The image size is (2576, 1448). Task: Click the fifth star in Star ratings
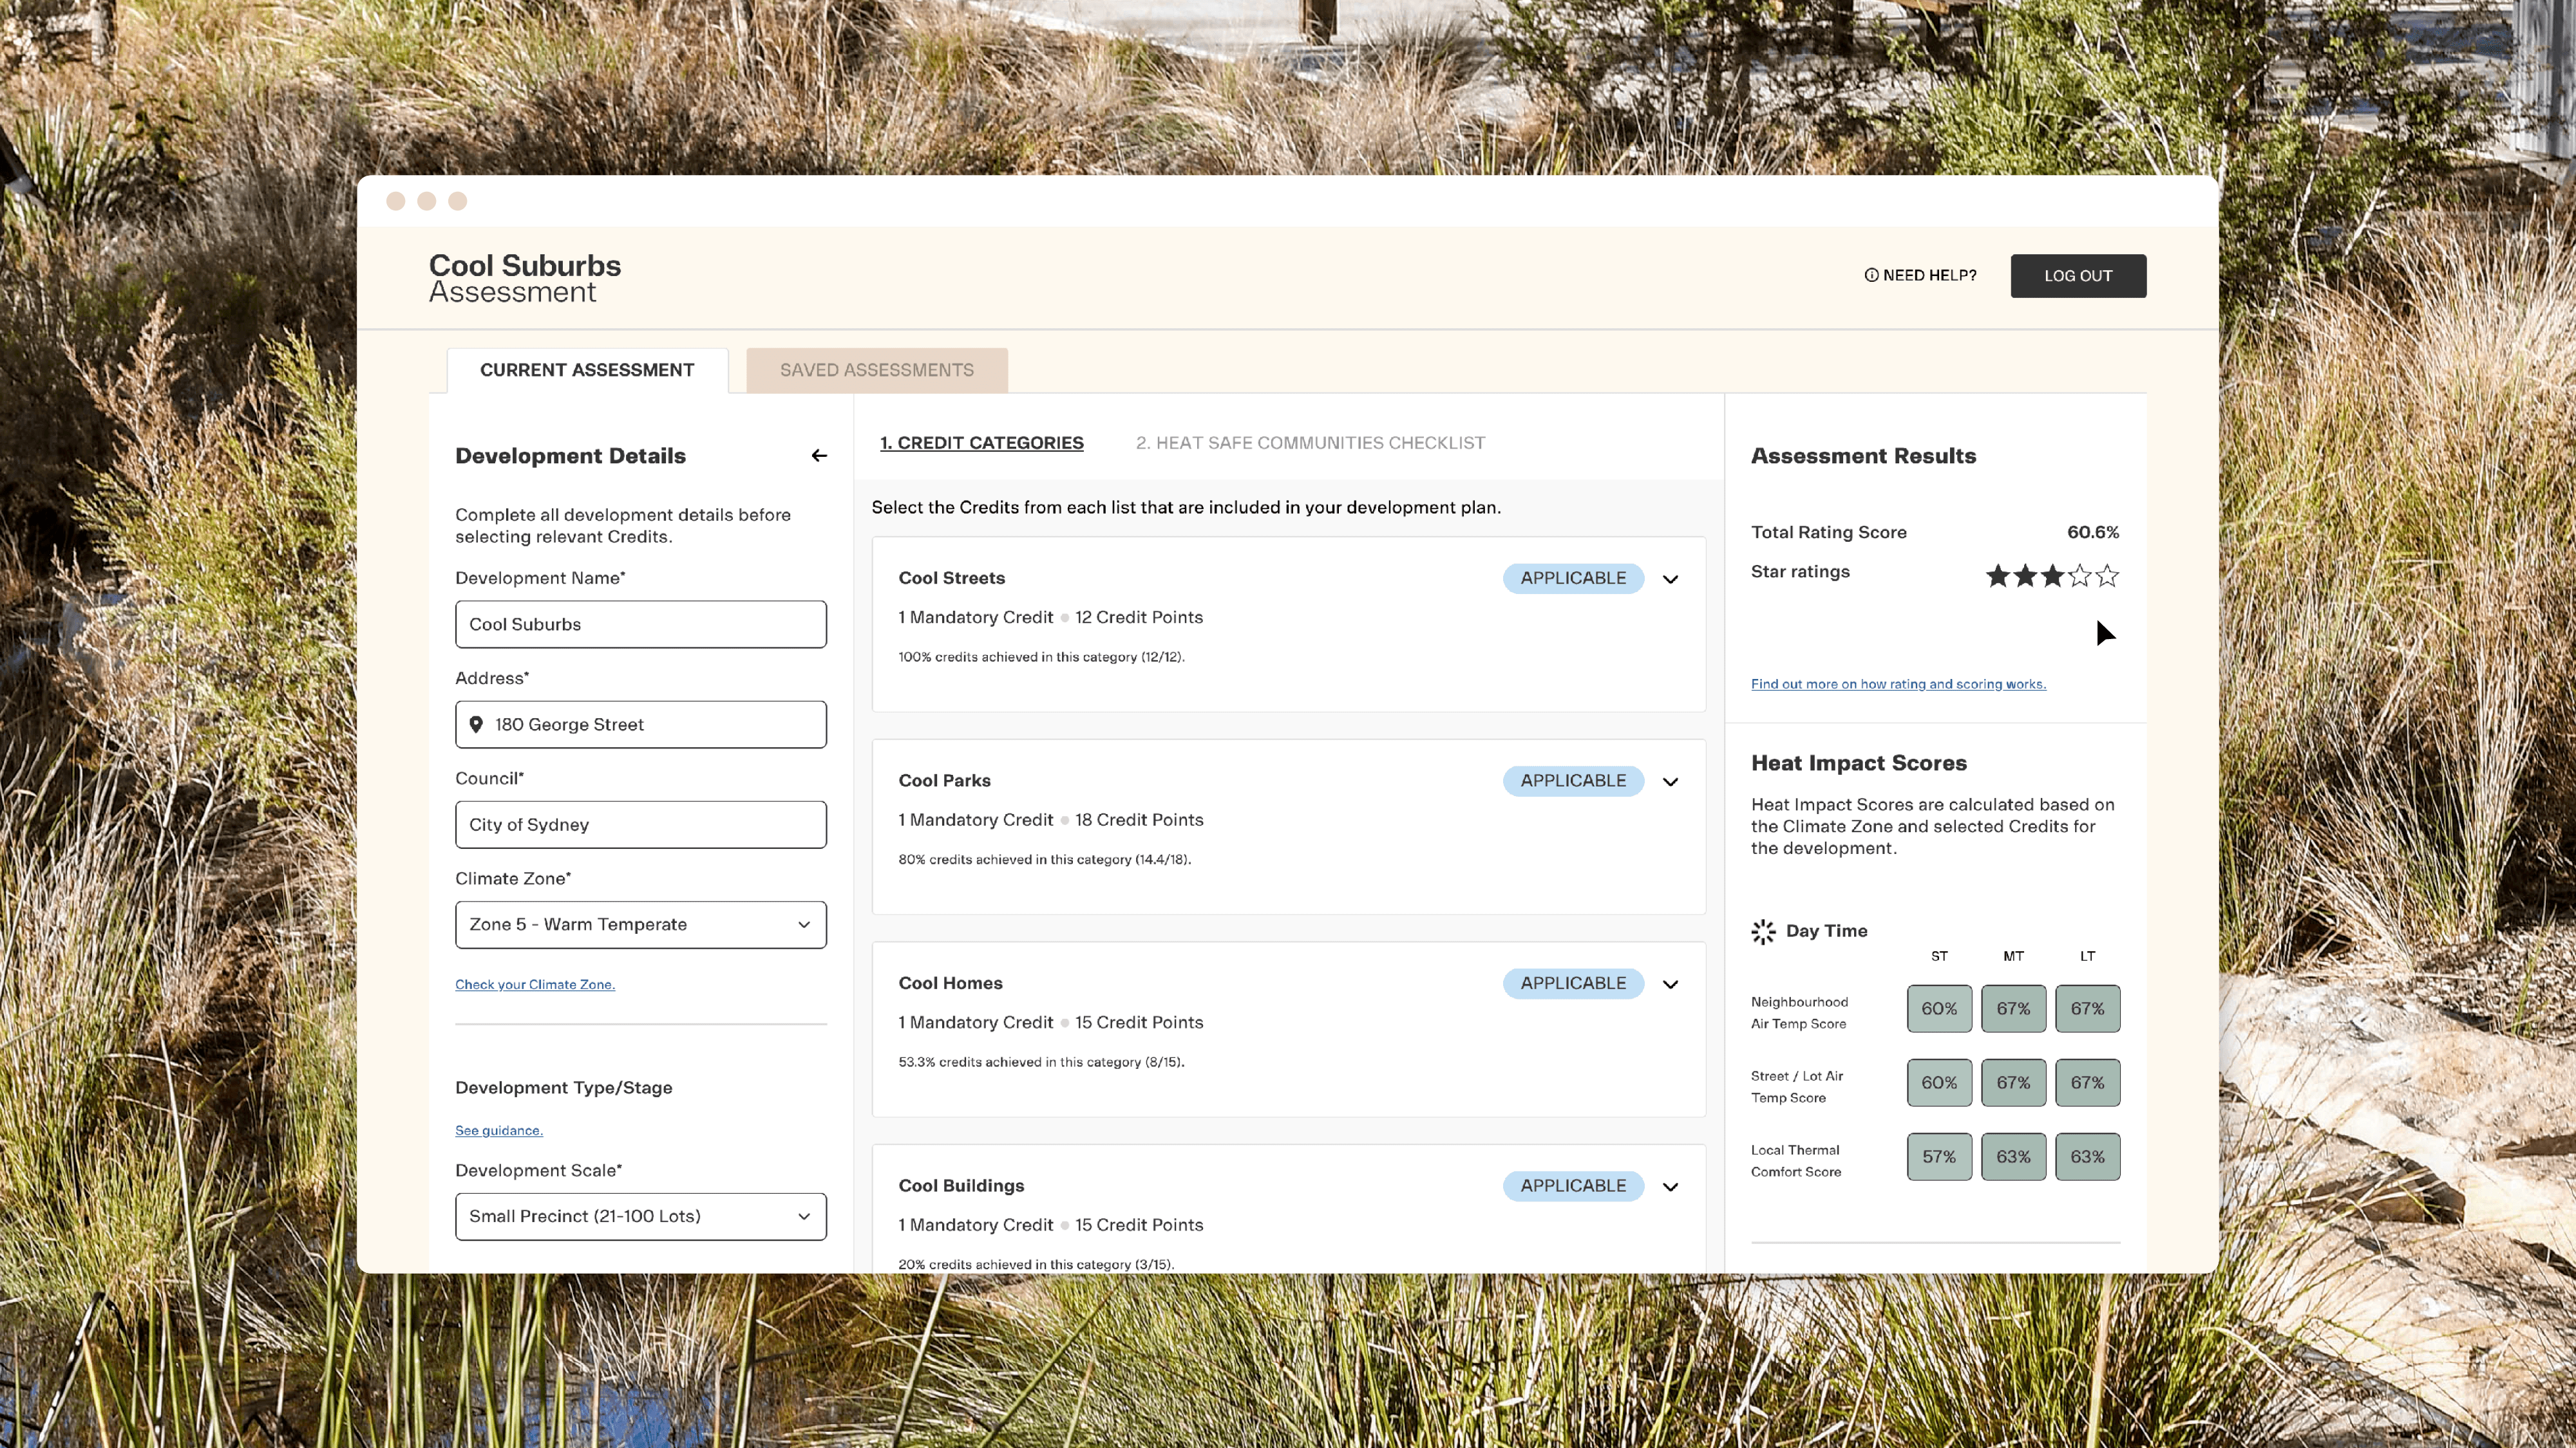pos(2107,577)
